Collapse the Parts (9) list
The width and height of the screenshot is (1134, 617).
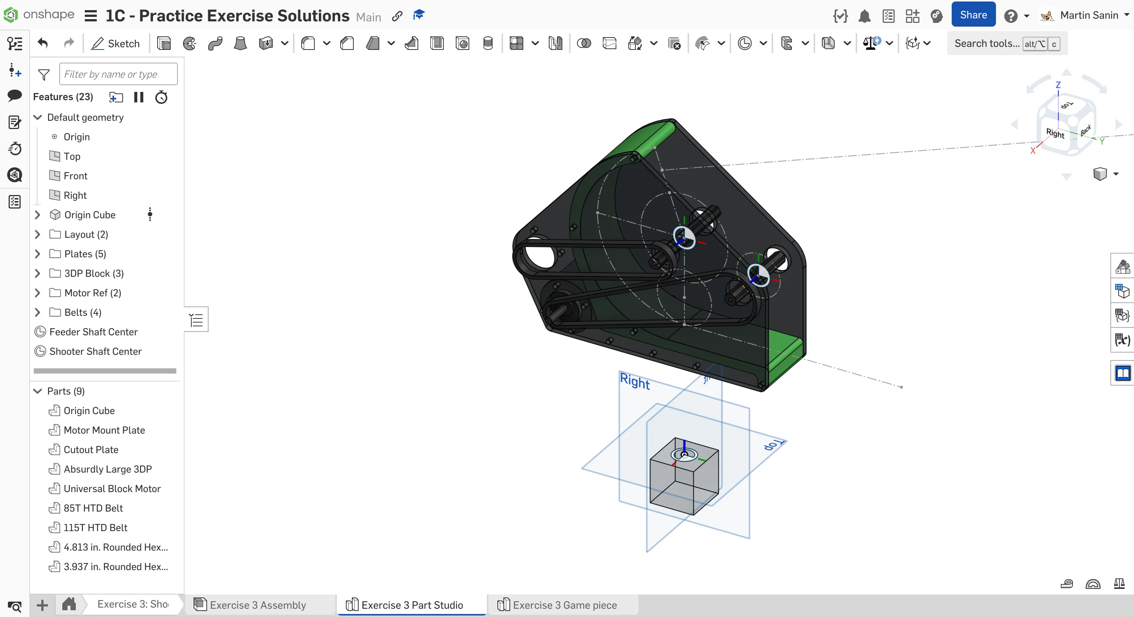point(38,391)
